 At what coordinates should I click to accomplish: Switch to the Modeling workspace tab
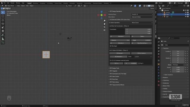(36, 3)
